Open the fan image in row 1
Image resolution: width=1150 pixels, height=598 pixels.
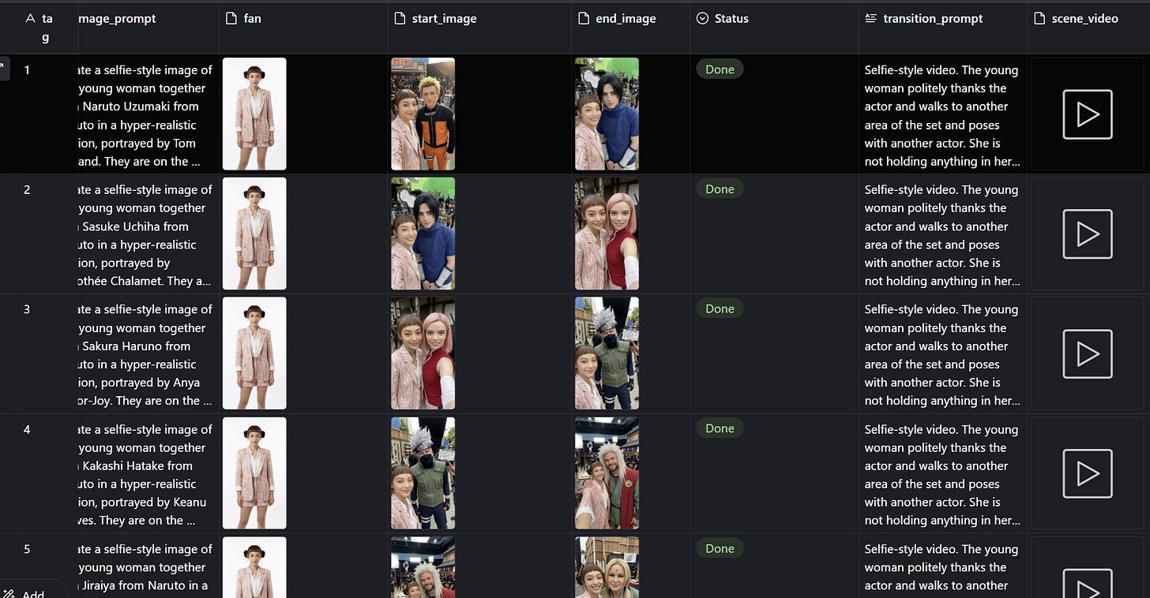(x=254, y=114)
